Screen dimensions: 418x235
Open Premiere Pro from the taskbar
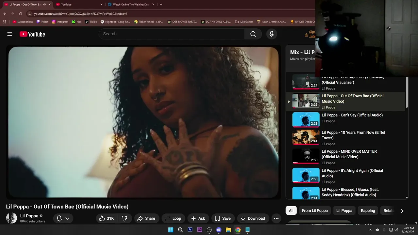(200, 230)
